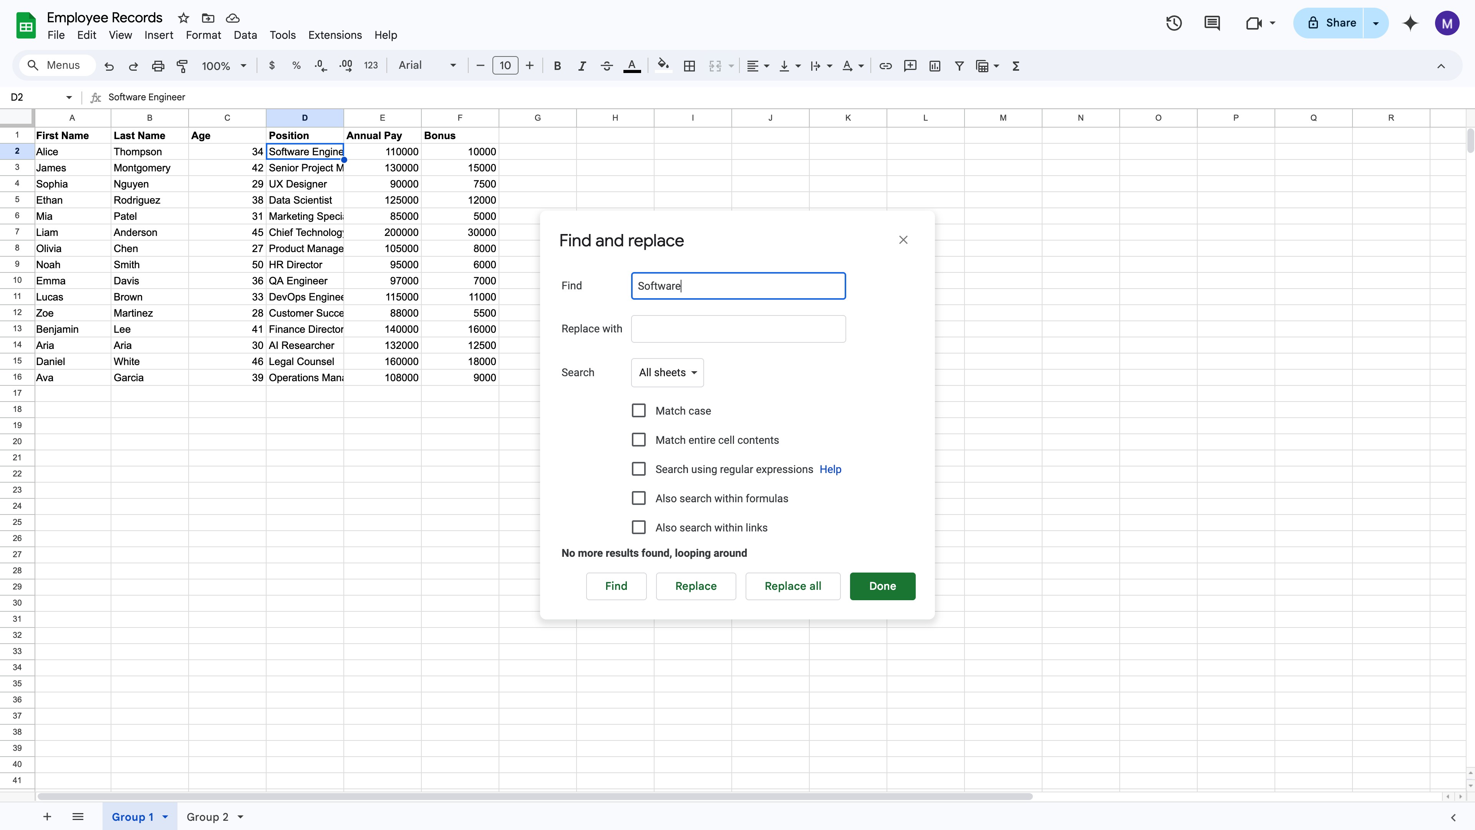
Task: Open the zoom level 100% dropdown
Action: tap(224, 66)
